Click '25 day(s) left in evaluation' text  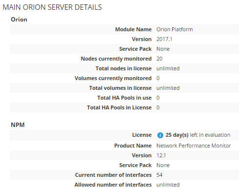click(x=198, y=135)
